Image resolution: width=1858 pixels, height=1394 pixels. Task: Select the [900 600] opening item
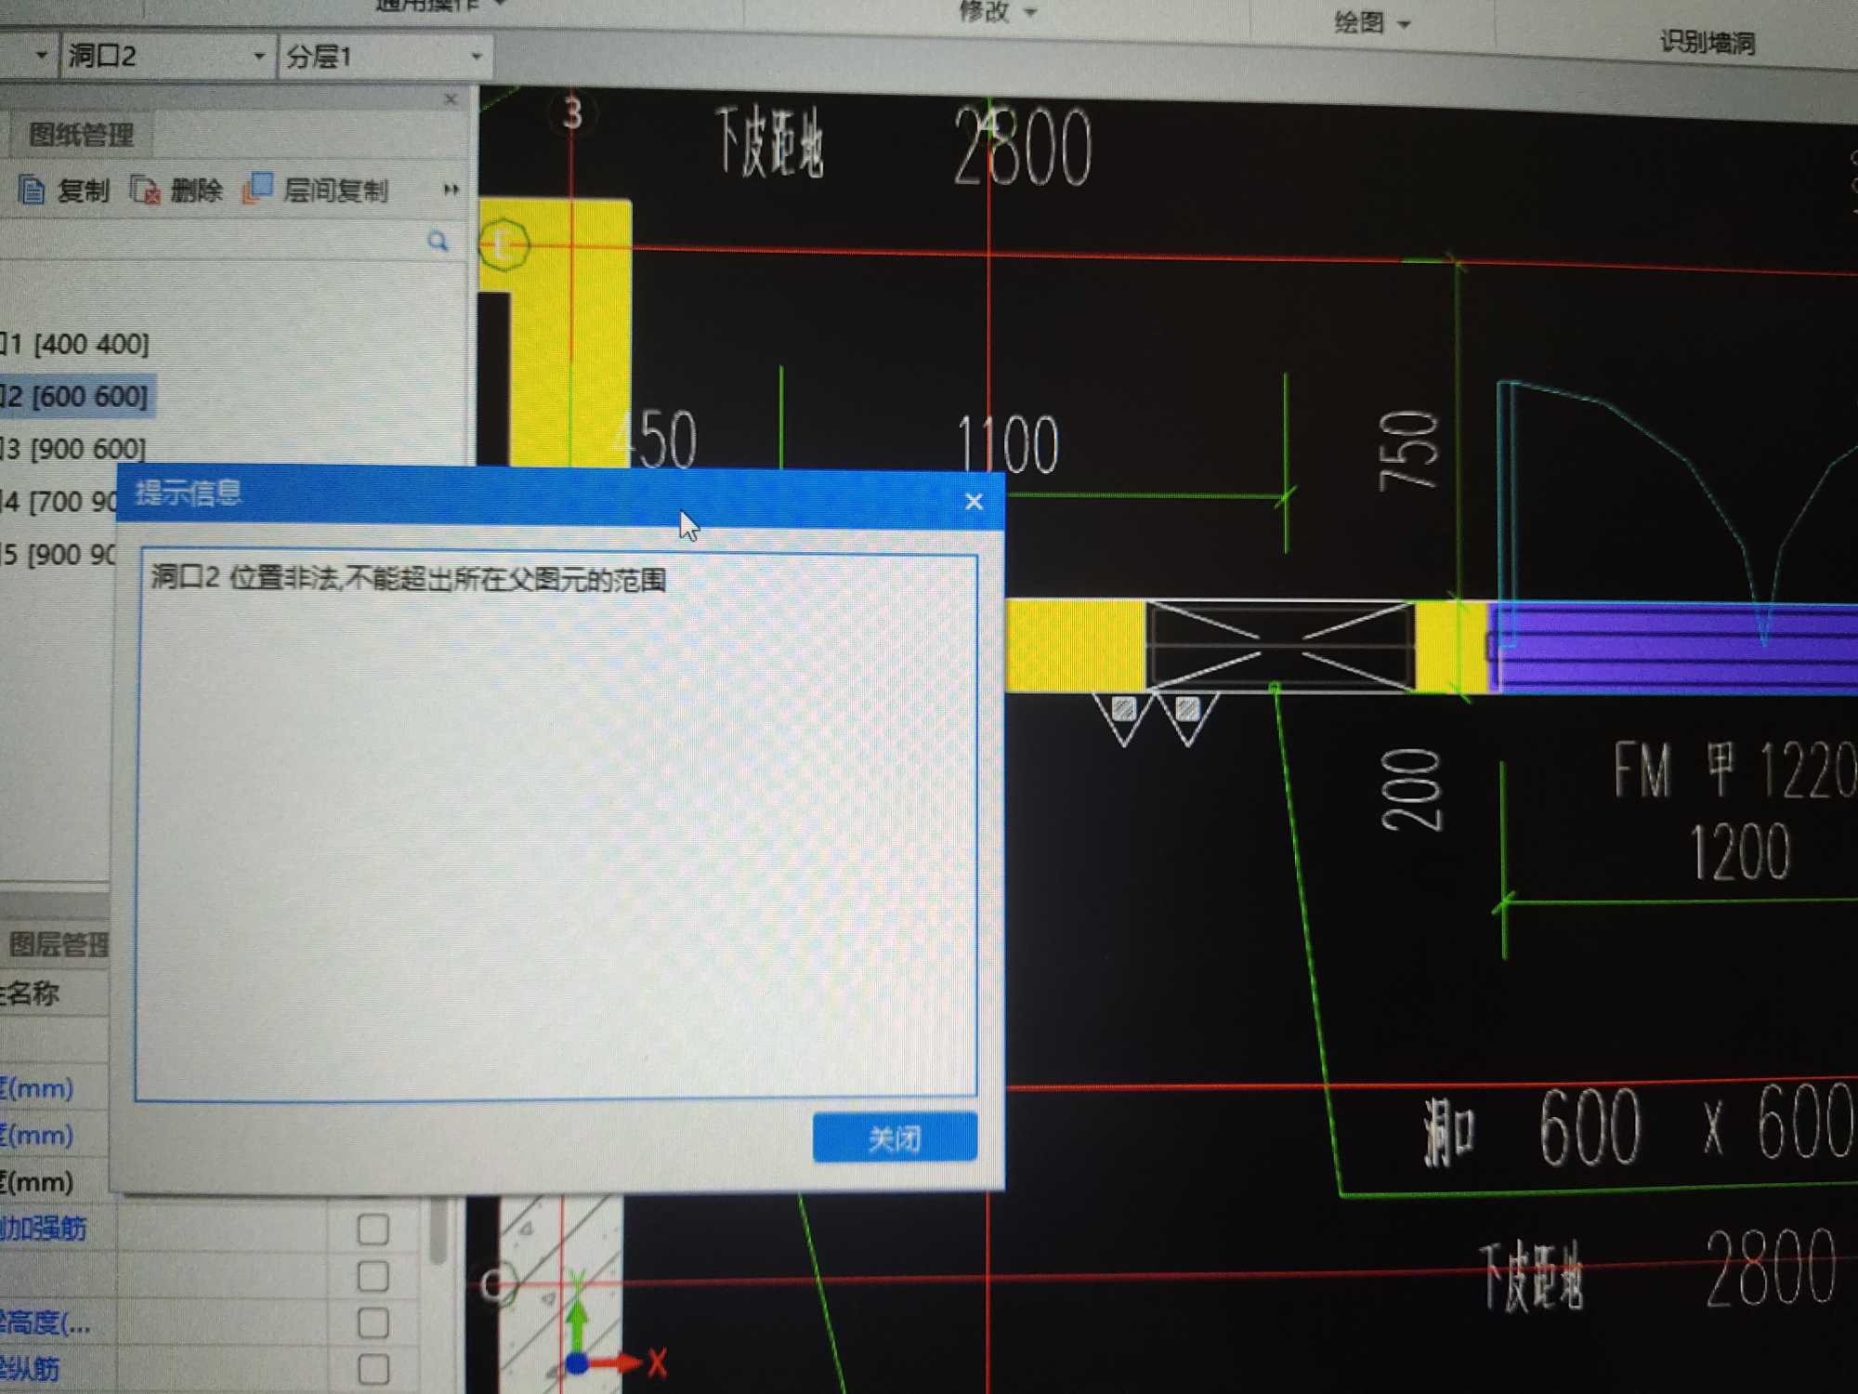(73, 449)
